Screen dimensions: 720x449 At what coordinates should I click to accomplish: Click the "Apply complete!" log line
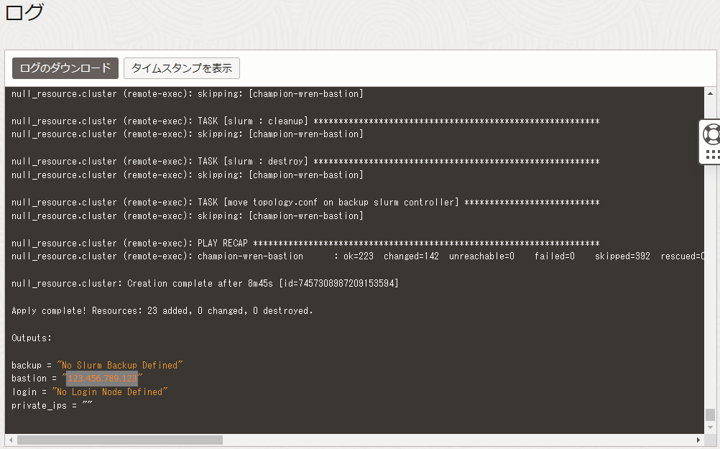coord(162,311)
